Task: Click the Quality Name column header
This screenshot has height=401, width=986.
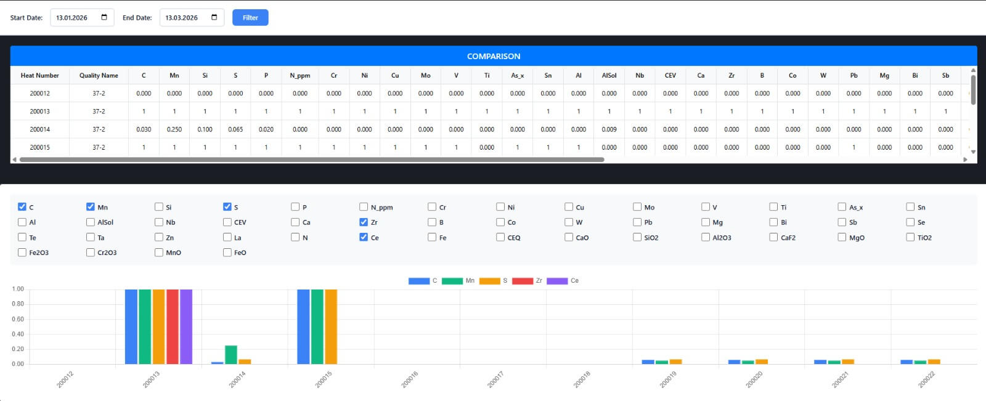Action: tap(99, 75)
